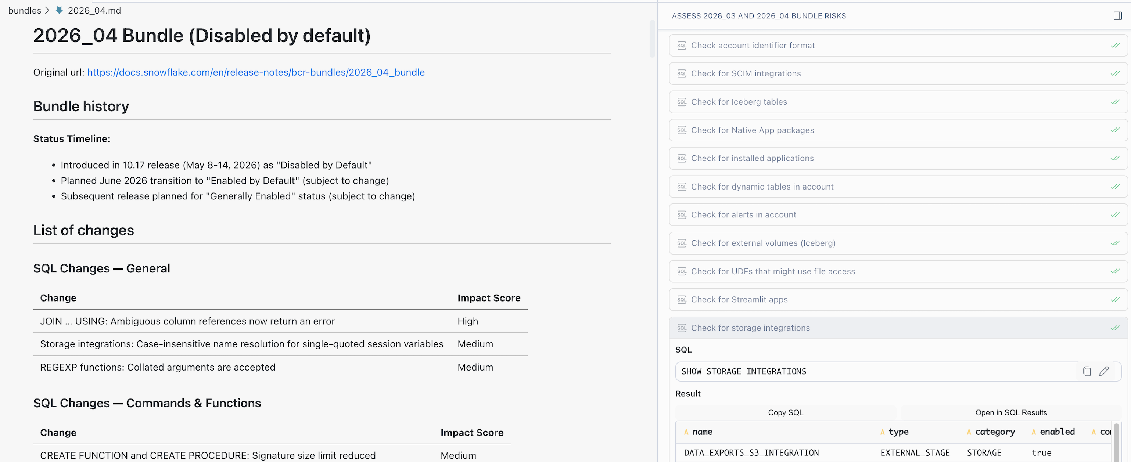Screen dimensions: 1131x462
Task: Click completed checkmark on installed applications check
Action: pos(1115,158)
